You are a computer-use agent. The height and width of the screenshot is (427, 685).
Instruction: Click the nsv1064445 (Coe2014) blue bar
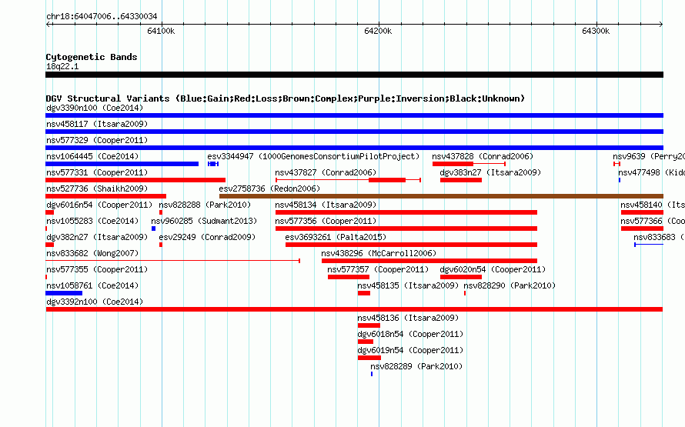pyautogui.click(x=122, y=164)
